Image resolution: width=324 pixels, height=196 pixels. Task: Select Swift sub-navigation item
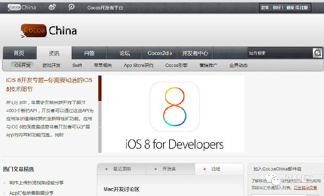[77, 65]
